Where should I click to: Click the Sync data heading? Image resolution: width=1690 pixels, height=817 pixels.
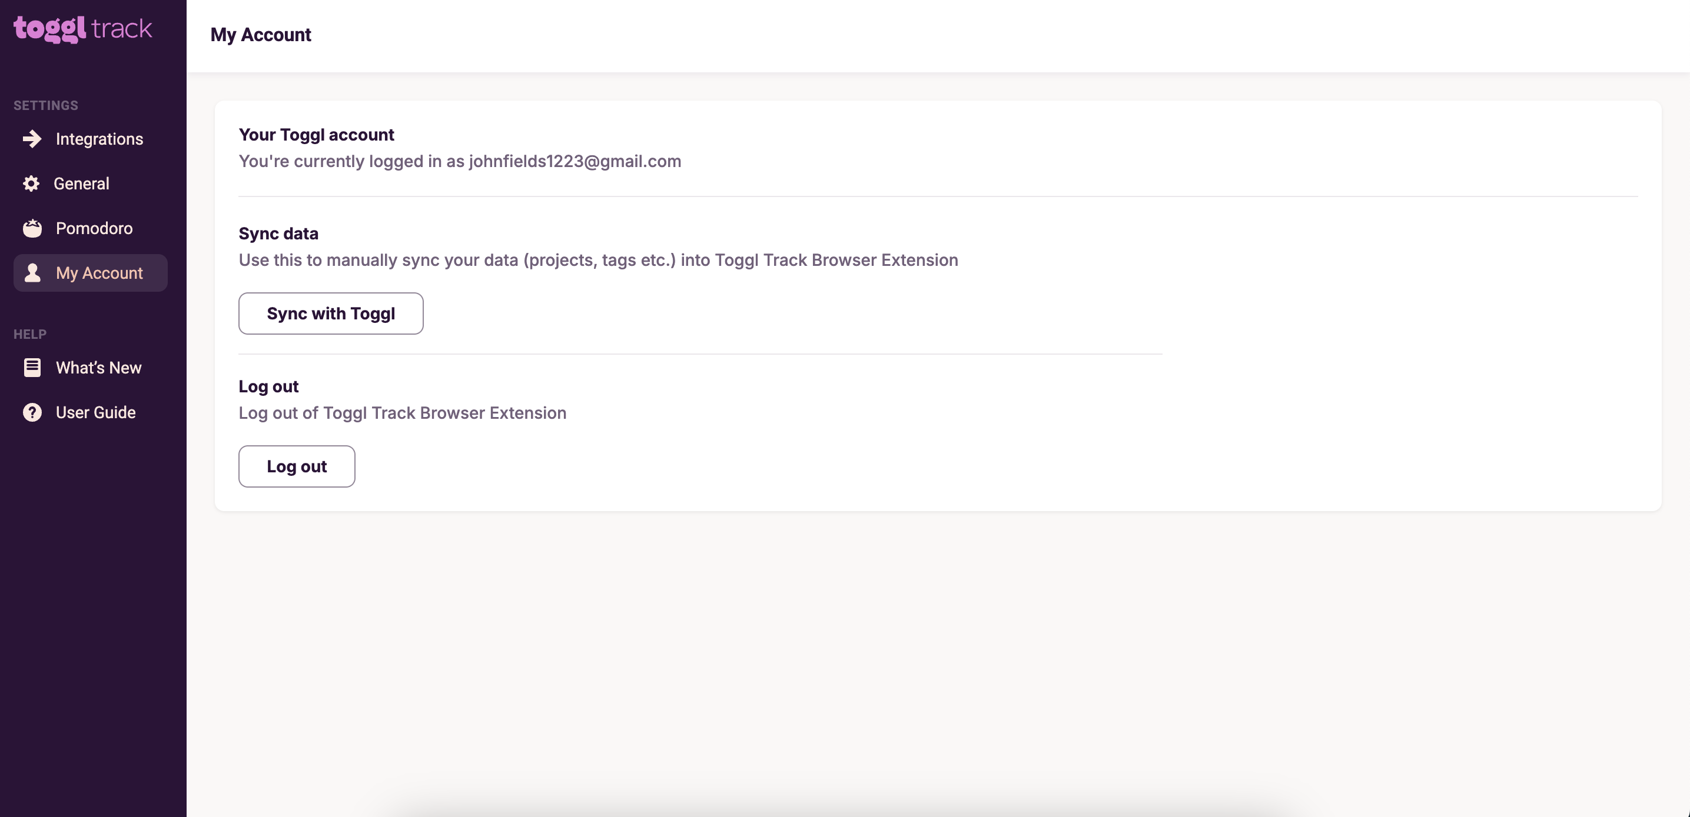278,234
